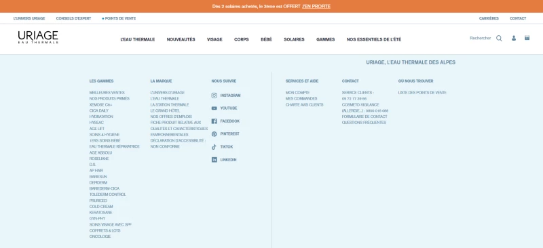Viewport: 543px width, 248px height.
Task: Open CHARTE AVIS CLIENTS link
Action: coord(304,105)
